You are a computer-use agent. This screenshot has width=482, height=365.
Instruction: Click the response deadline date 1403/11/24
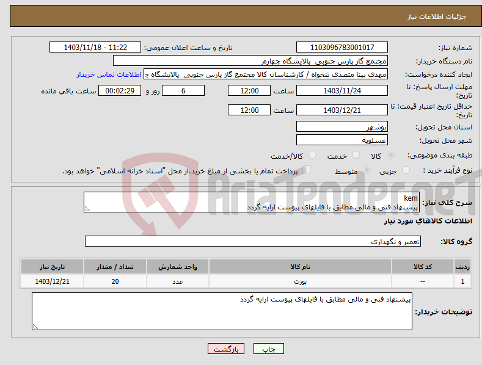tap(342, 90)
